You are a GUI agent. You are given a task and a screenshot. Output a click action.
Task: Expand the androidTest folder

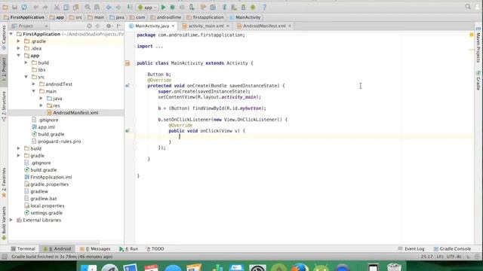(x=33, y=84)
